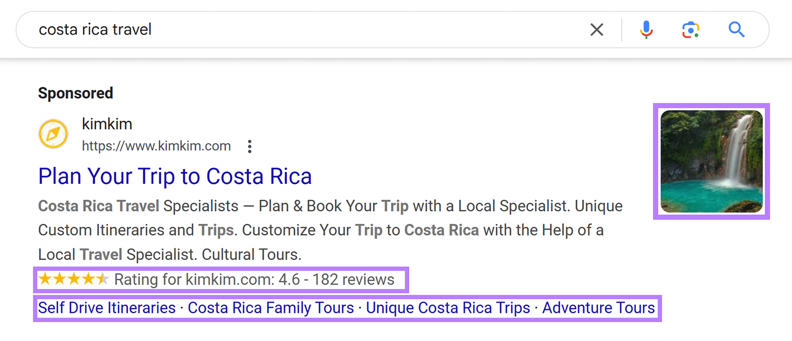Click the star rating for kimkim.com
The height and width of the screenshot is (341, 792).
pyautogui.click(x=72, y=279)
